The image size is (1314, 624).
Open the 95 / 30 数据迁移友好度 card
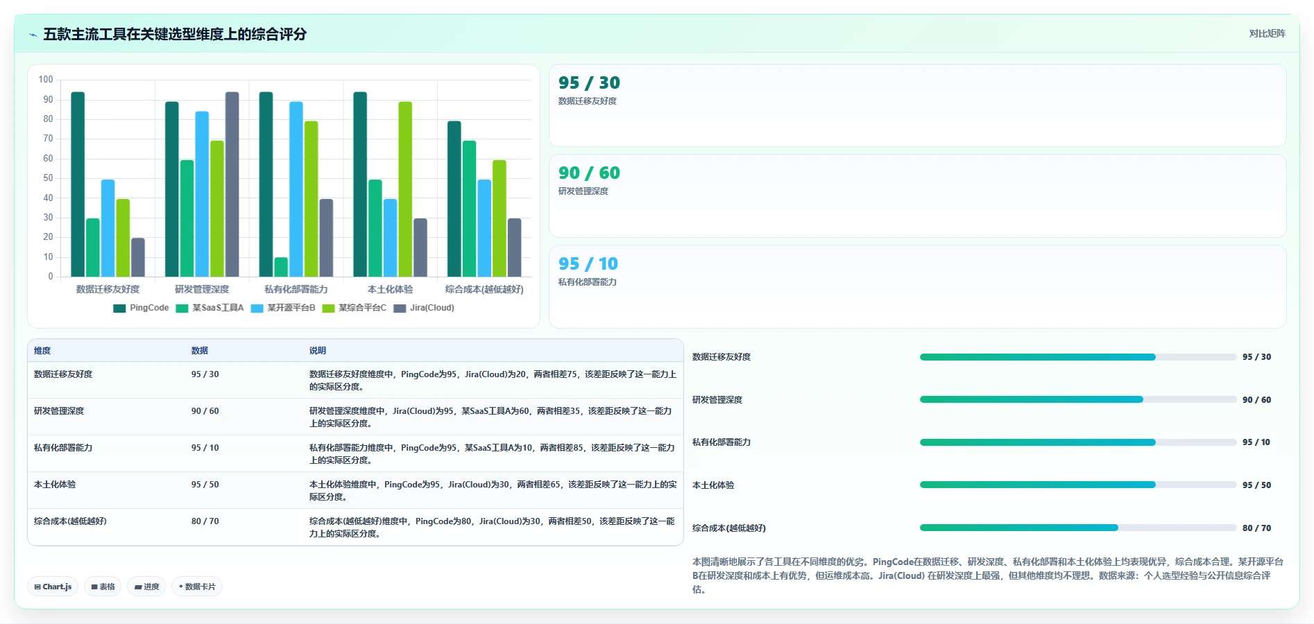tap(917, 105)
